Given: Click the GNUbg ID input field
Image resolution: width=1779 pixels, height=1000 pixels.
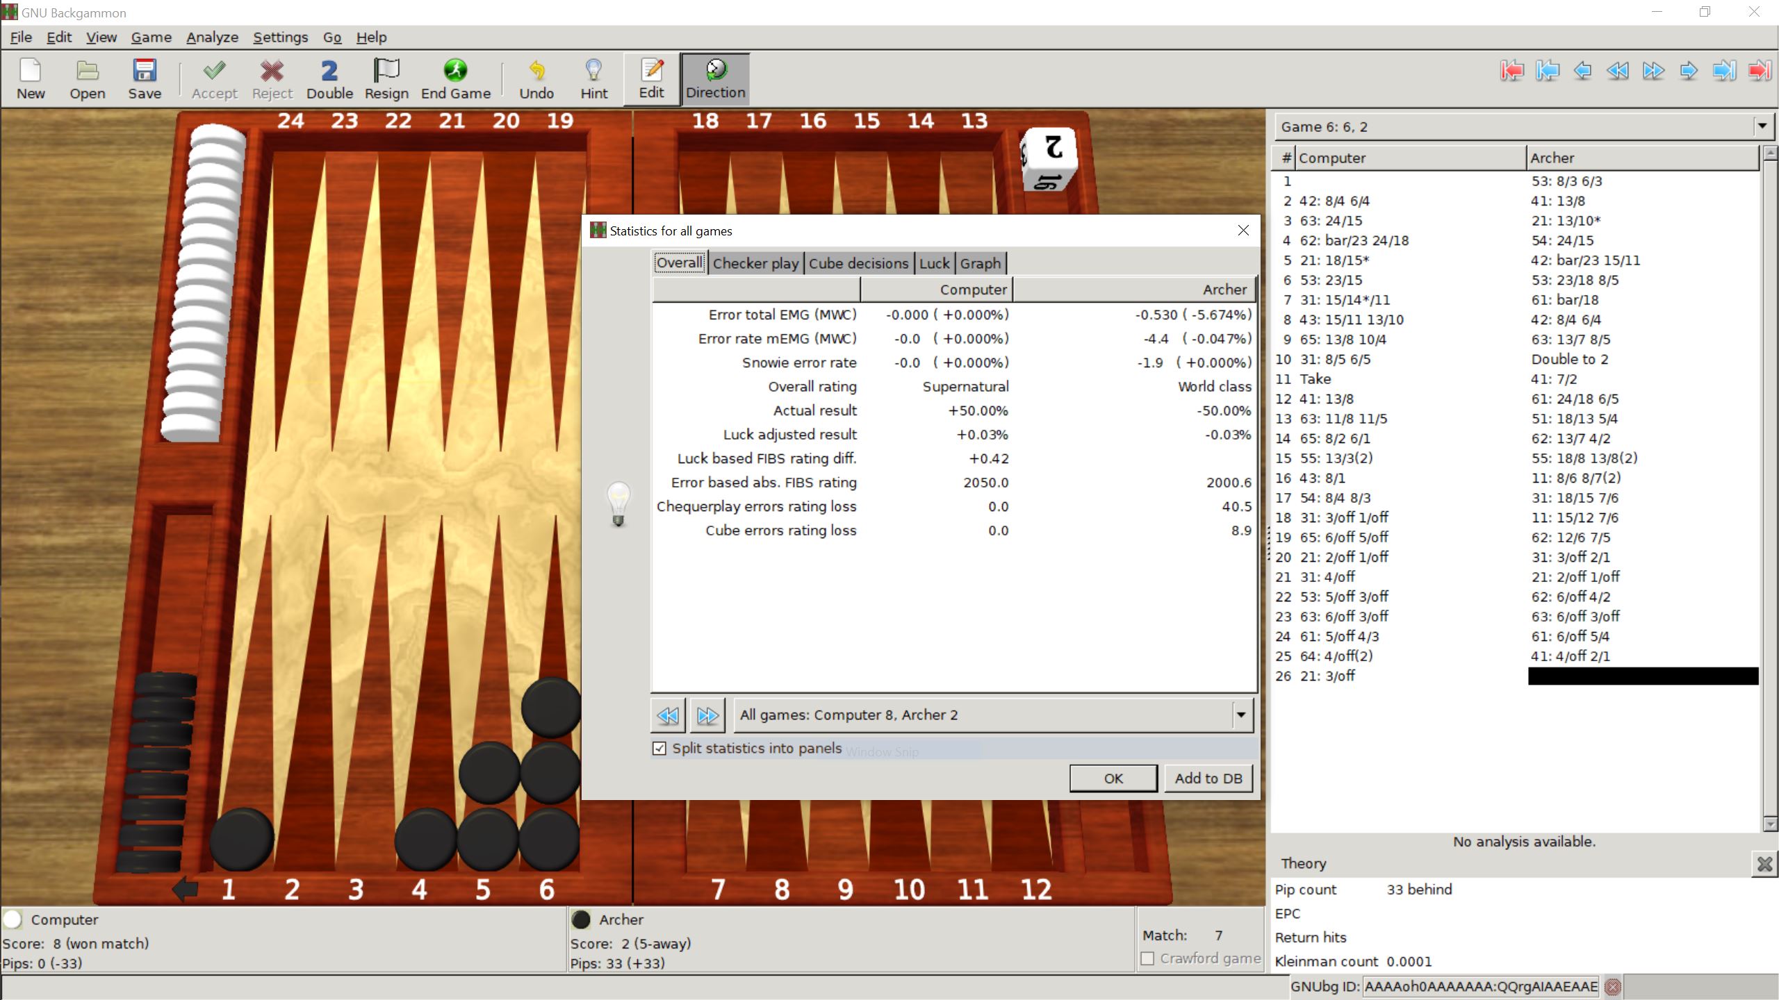Looking at the screenshot, I should coord(1480,986).
